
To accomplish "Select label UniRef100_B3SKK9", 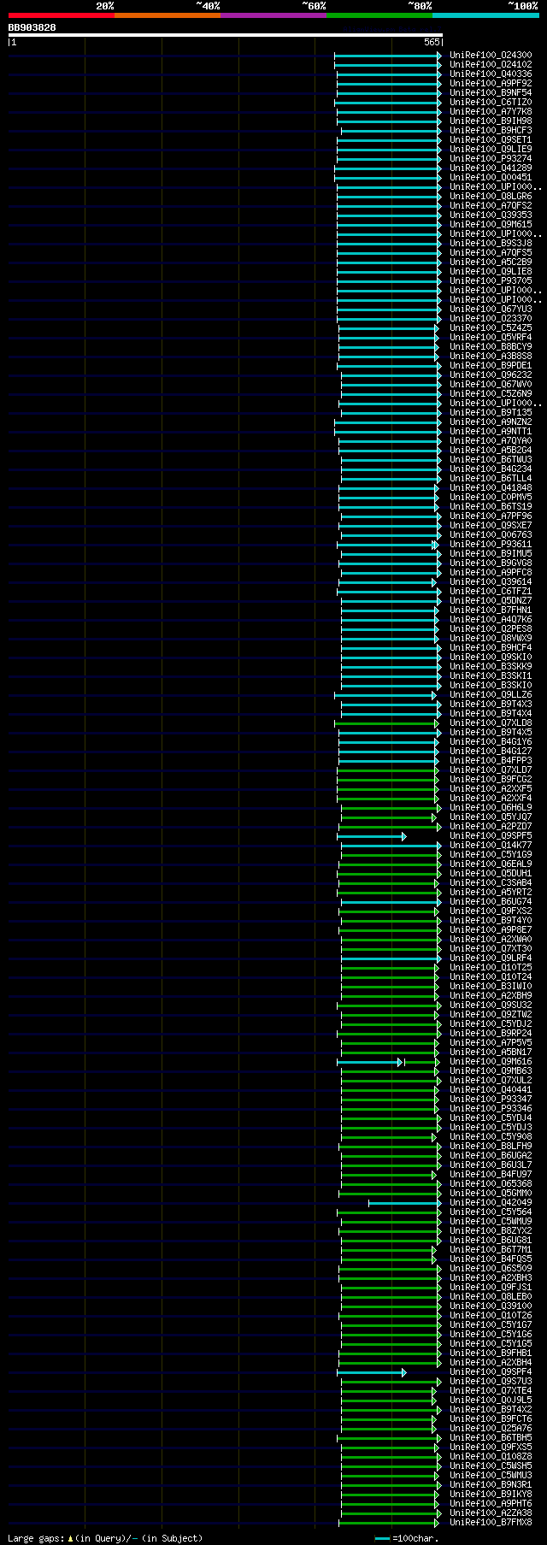I will coord(491,667).
